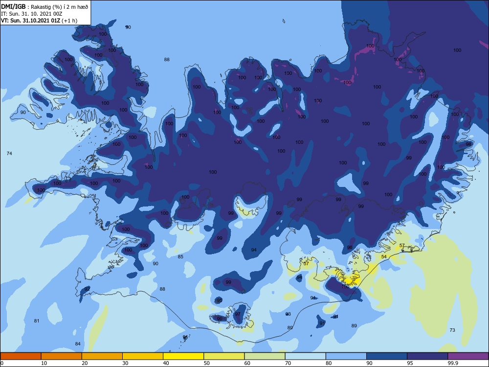Screen dimensions: 489x367
Task: Click the 'VT: Sun. 31.10.2021 01Z (+1 h)' line
Action: pos(39,21)
